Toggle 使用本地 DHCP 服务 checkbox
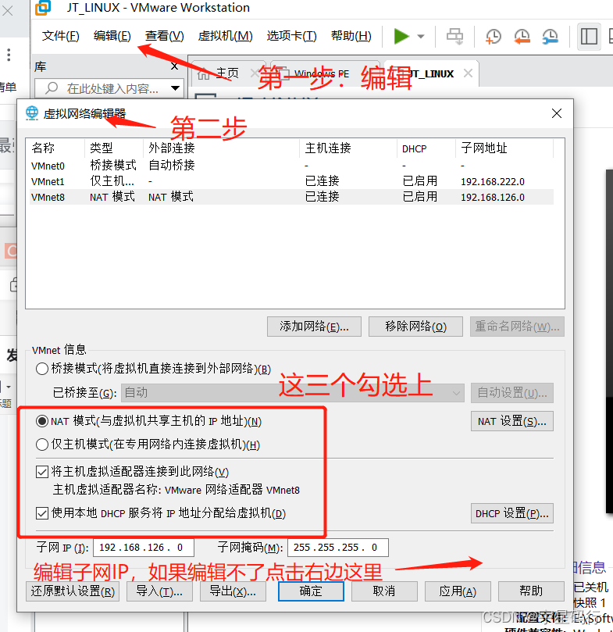613x632 pixels. point(42,513)
